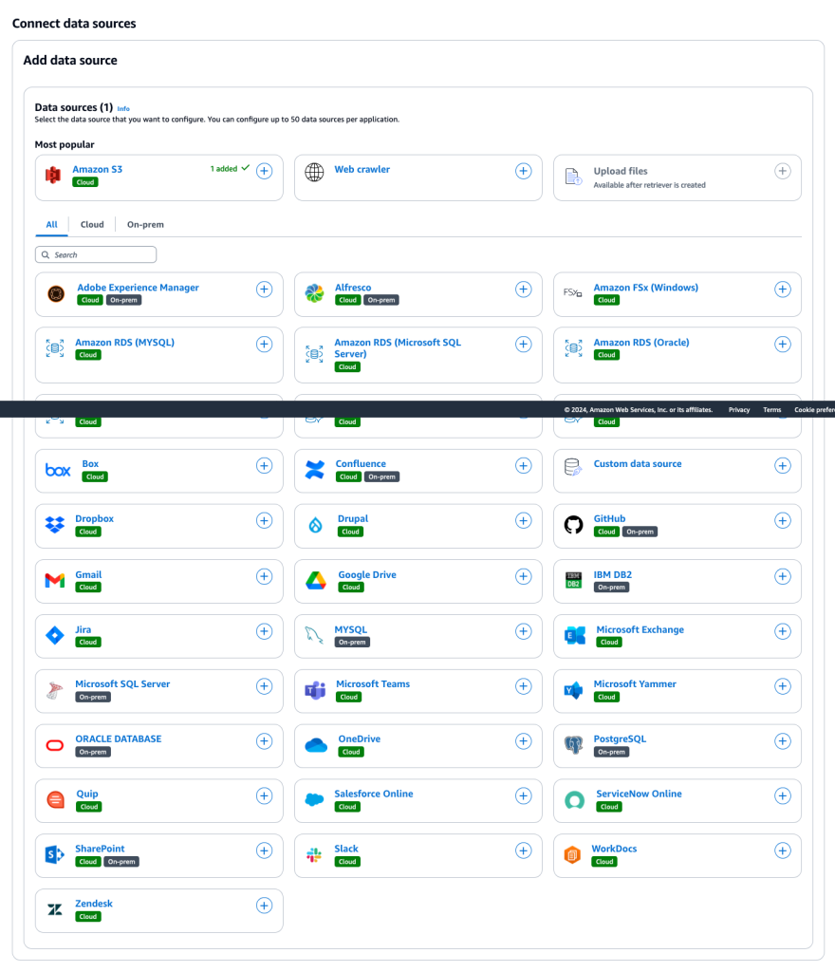The width and height of the screenshot is (835, 972).
Task: Click the Web crawler globe icon
Action: 314,172
